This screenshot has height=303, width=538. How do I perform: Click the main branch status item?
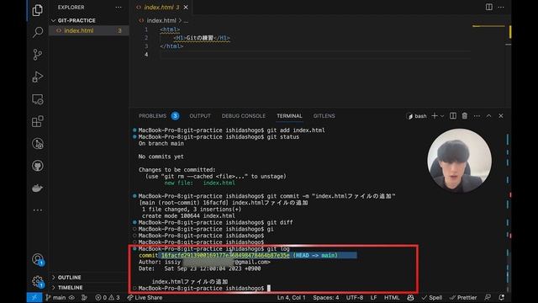[55, 297]
